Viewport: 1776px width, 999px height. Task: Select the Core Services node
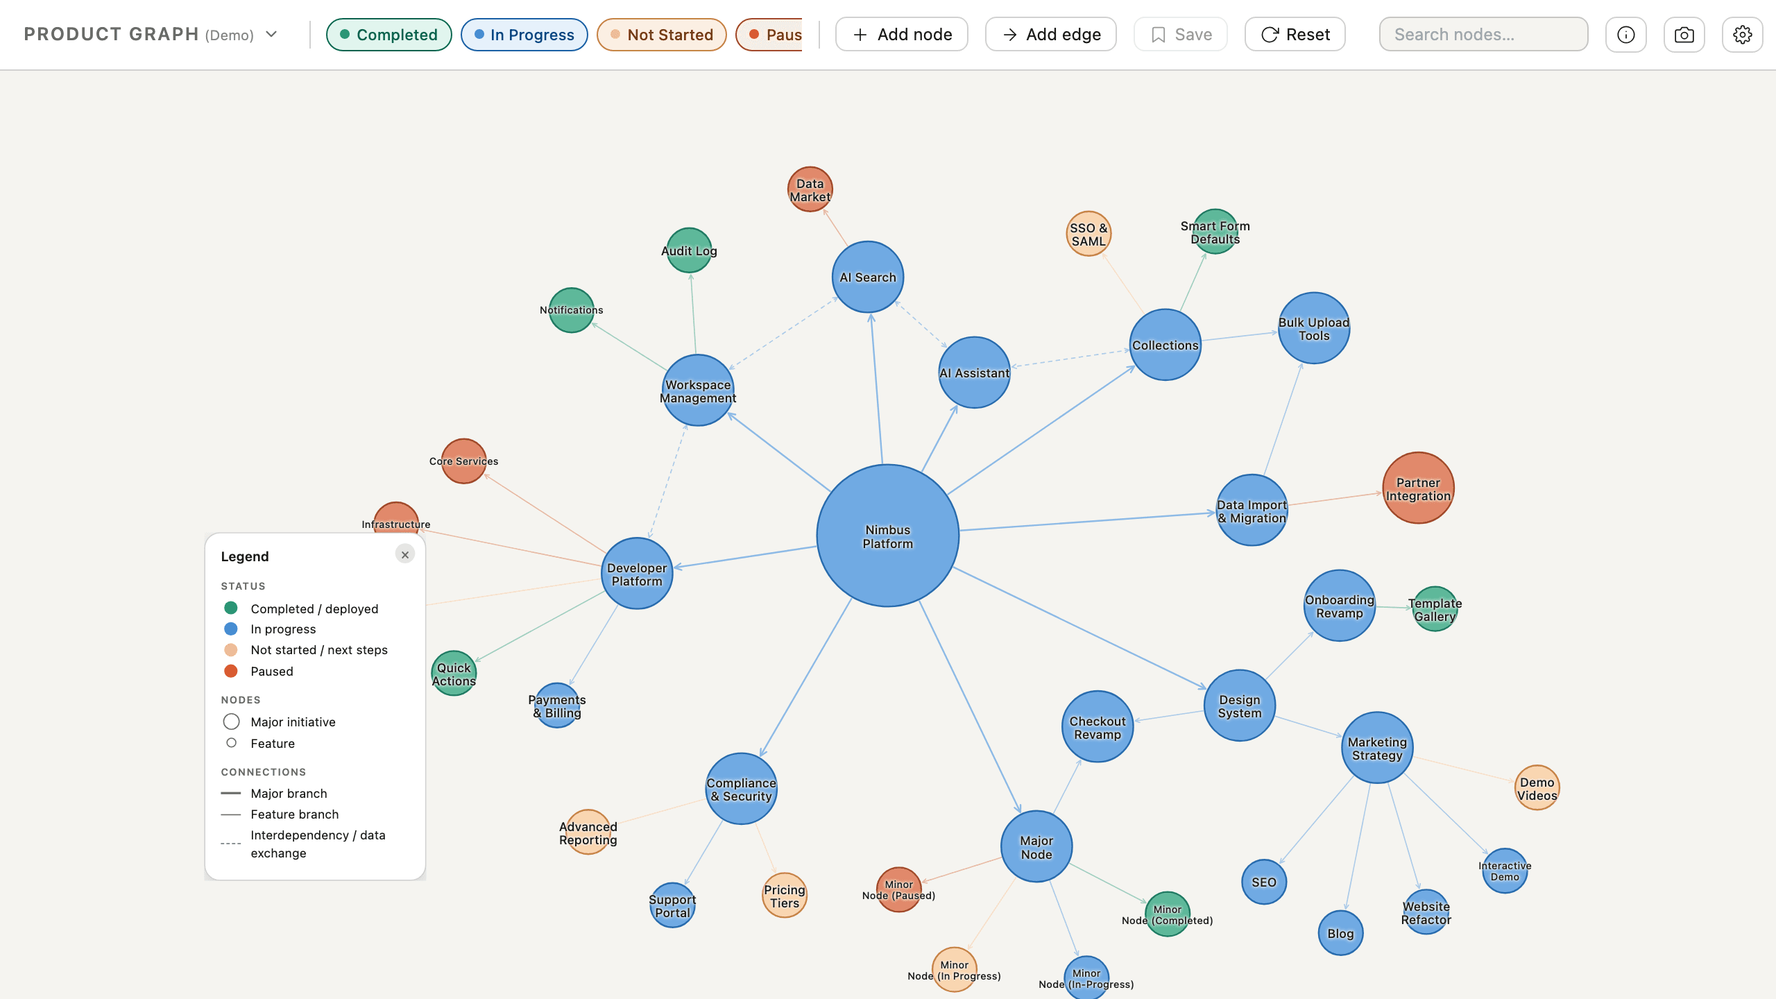click(x=464, y=461)
